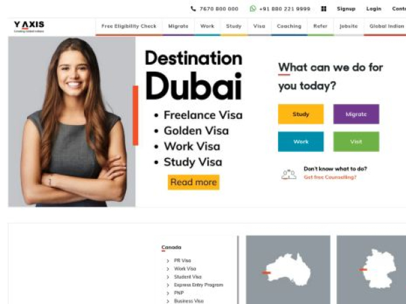
Task: Click the yellow Read more button
Action: pos(194,182)
